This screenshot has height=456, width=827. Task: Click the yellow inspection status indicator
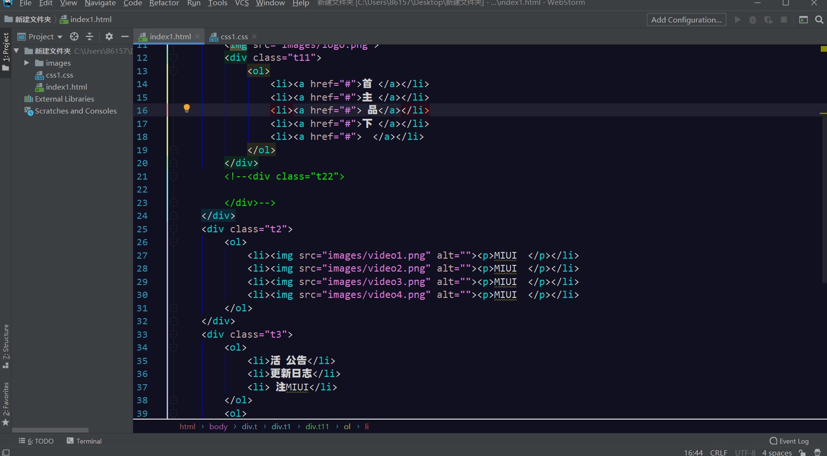point(824,49)
